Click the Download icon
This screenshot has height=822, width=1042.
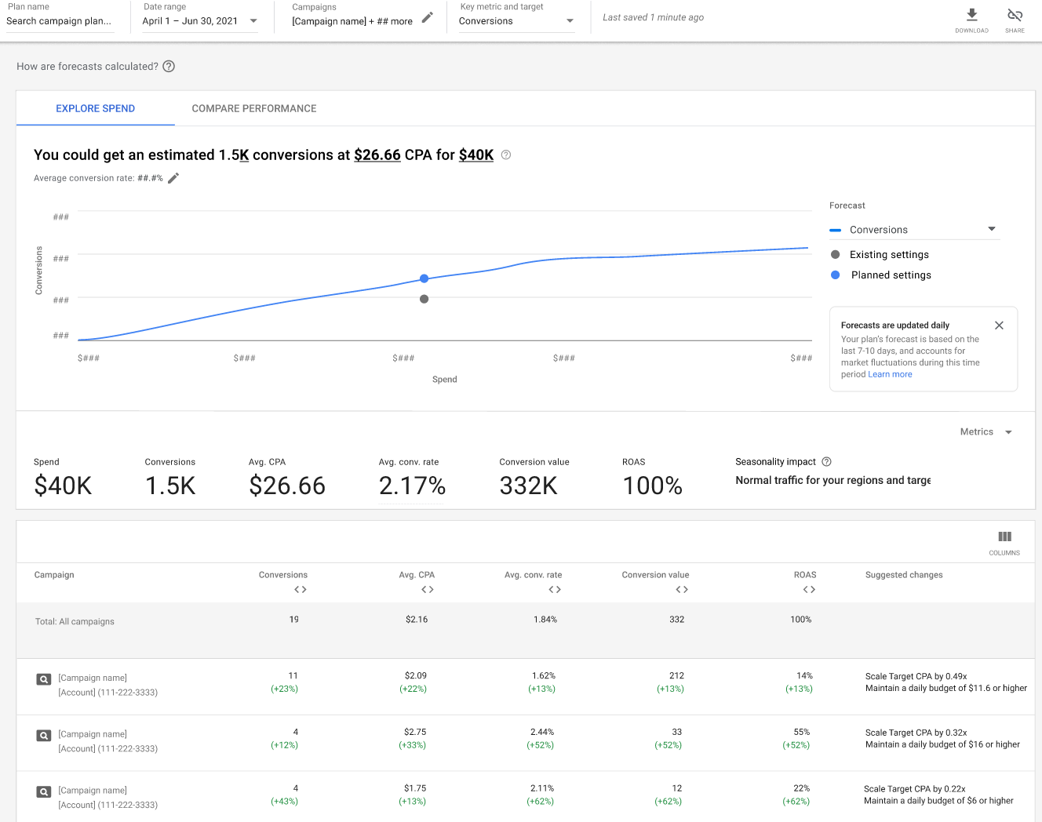[x=971, y=15]
